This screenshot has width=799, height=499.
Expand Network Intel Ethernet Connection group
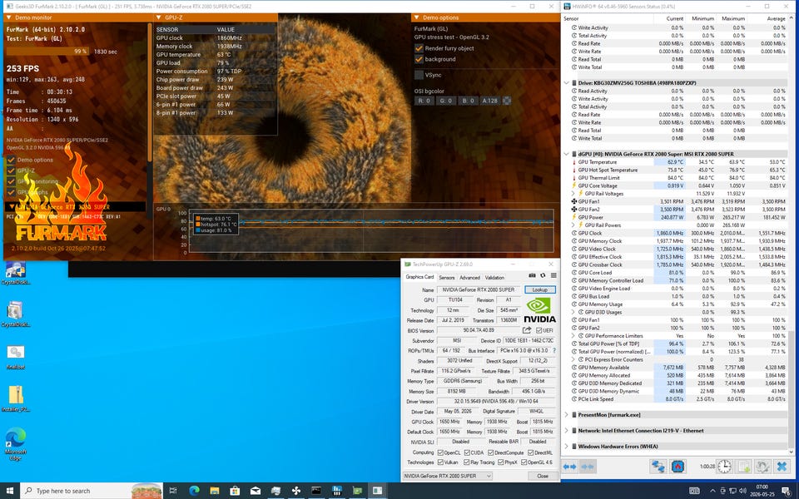pos(567,431)
